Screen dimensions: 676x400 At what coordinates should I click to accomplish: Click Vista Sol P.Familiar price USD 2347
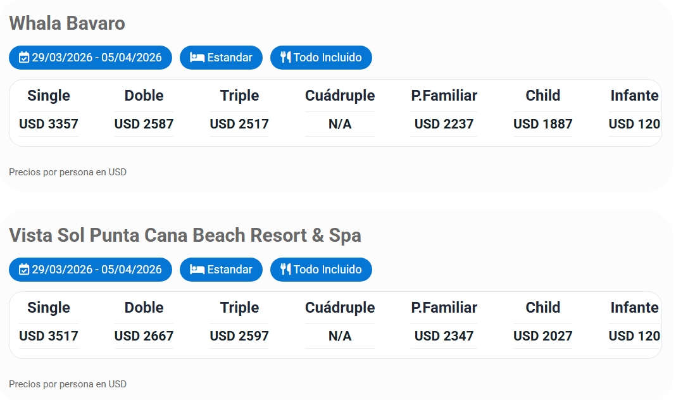[444, 336]
